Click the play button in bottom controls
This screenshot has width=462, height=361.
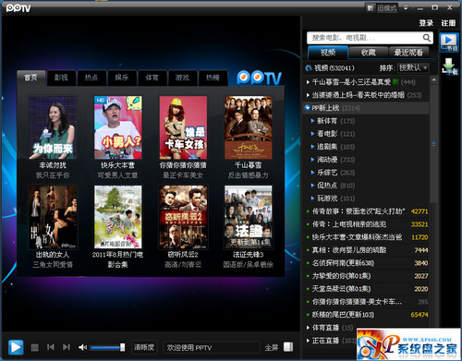click(16, 347)
